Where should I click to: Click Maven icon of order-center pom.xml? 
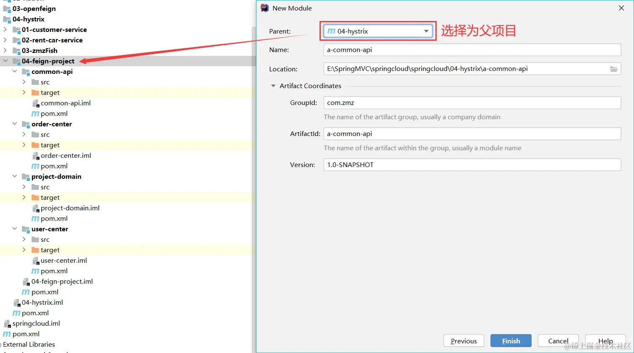(x=35, y=166)
